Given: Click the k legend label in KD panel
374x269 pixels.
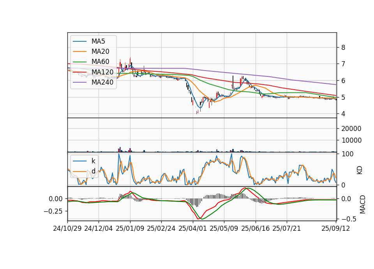Looking at the screenshot, I should click(x=93, y=161).
